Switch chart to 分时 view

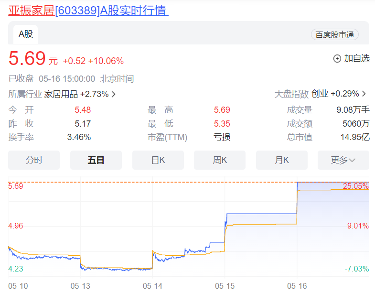pos(34,160)
